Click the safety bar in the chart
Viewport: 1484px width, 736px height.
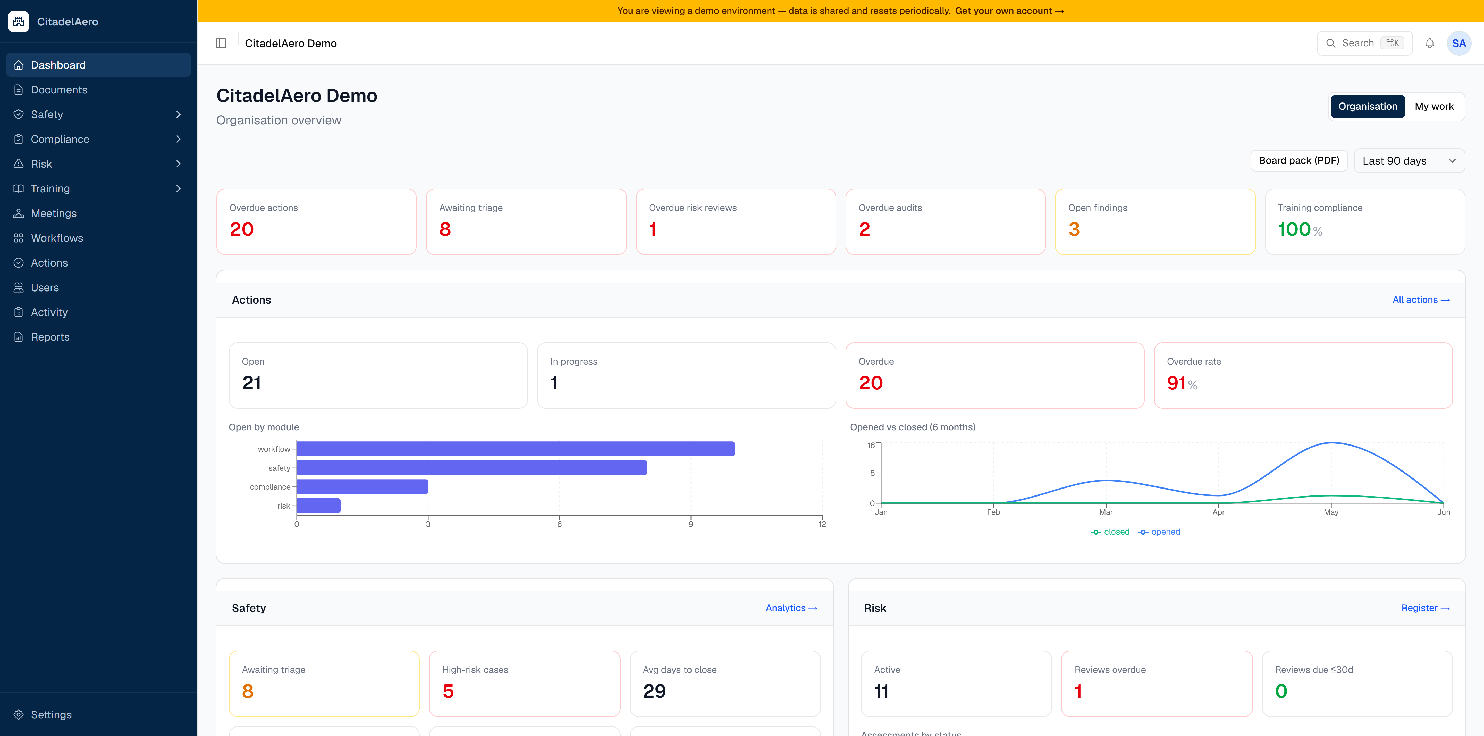472,468
